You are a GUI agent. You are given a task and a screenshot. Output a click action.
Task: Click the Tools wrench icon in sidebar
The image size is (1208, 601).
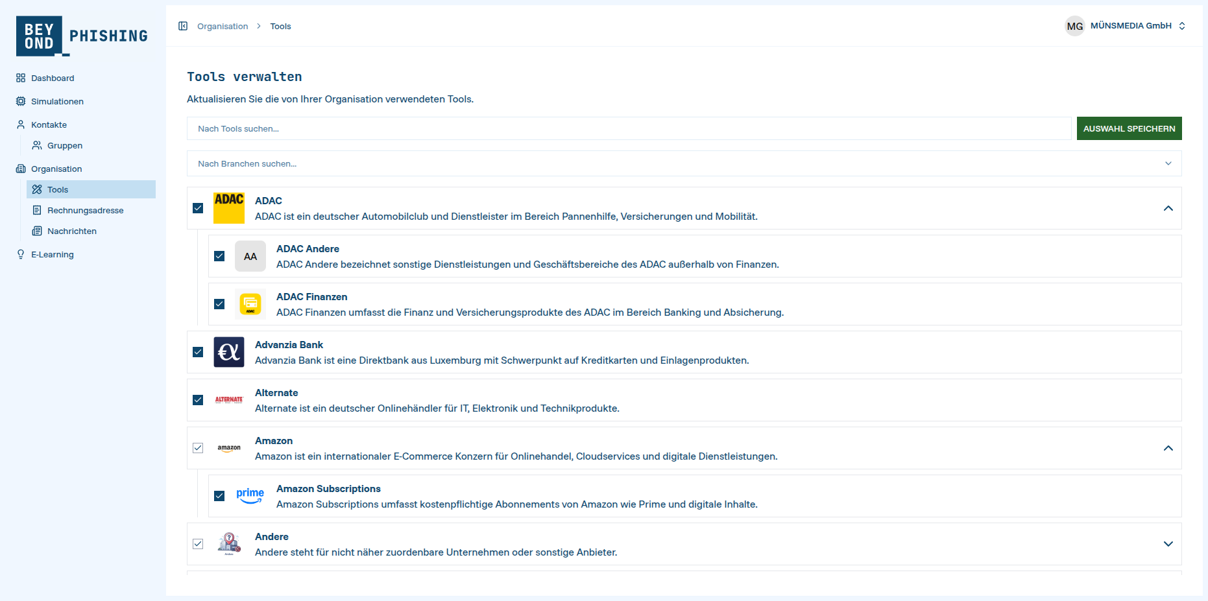tap(37, 189)
